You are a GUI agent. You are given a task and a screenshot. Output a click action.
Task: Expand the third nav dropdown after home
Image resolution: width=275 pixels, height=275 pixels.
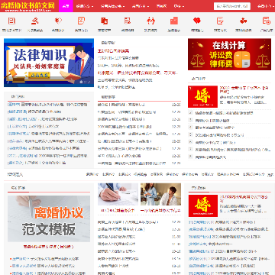click(140, 6)
